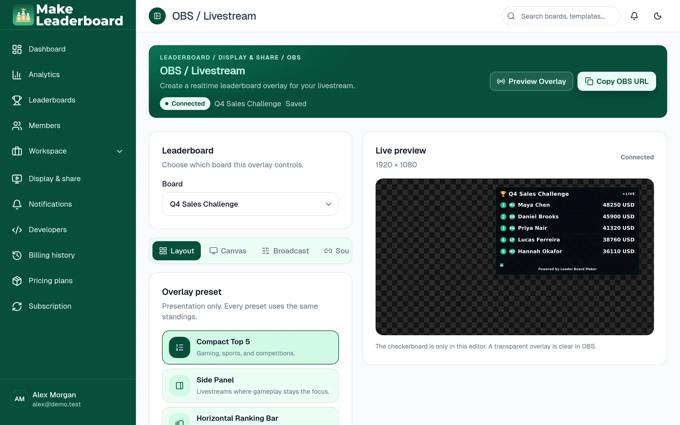680x425 pixels.
Task: Choose the Side Panel overlay preset
Action: pos(250,386)
